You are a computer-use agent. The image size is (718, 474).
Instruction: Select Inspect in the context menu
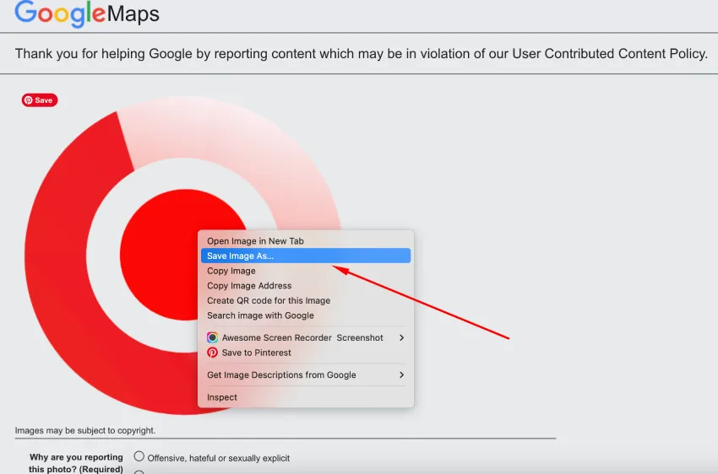click(x=306, y=397)
